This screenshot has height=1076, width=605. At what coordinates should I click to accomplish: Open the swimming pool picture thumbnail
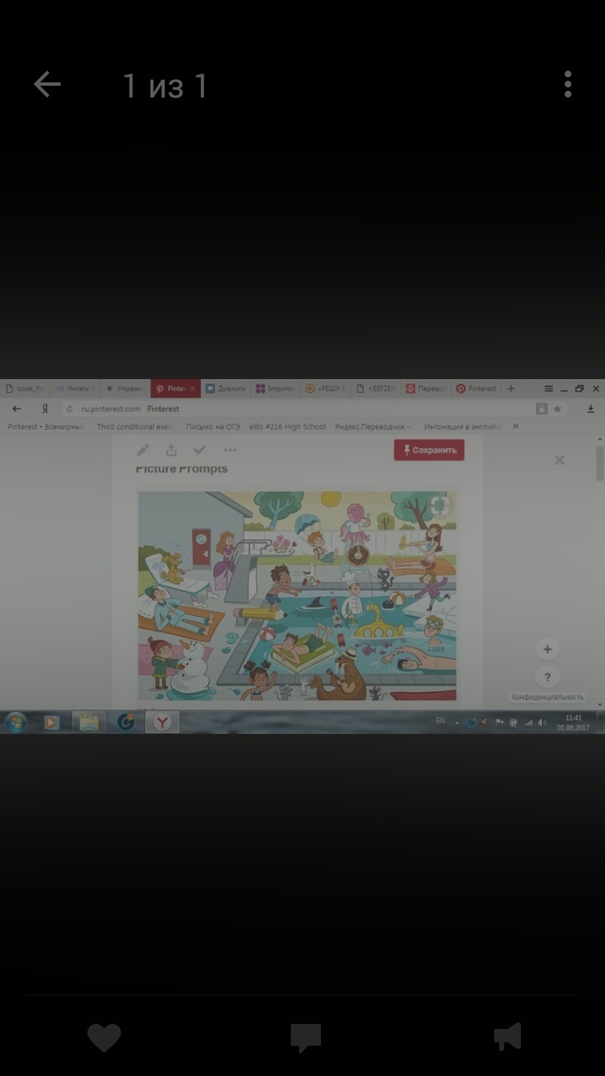coord(297,595)
